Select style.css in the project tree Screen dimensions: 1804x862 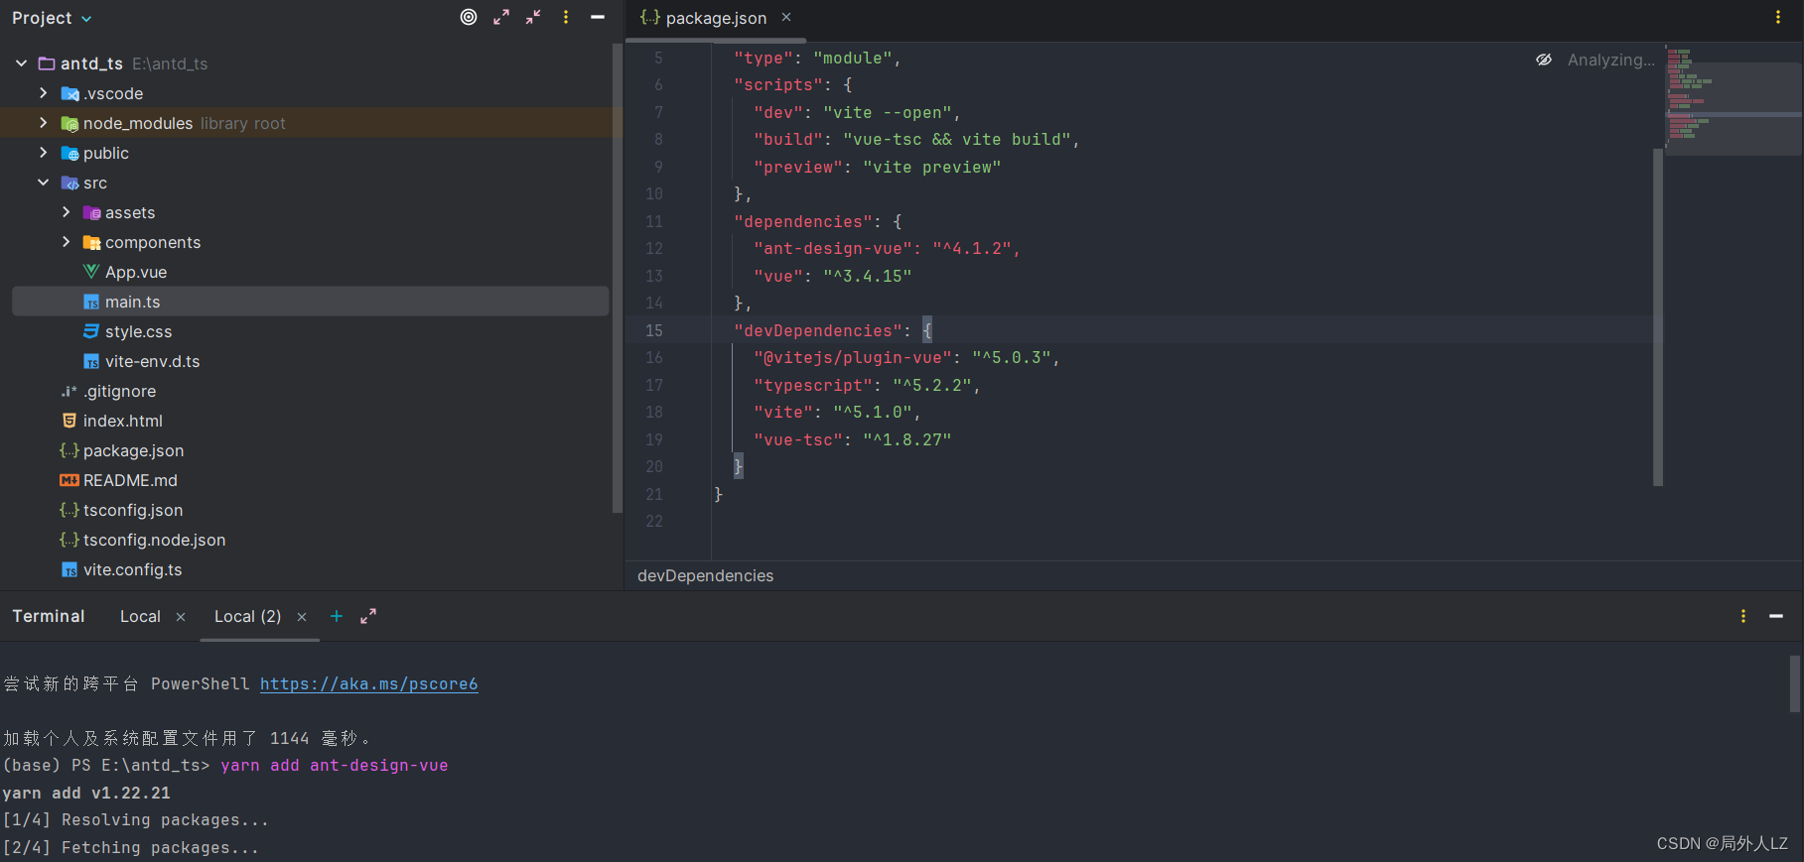(139, 331)
